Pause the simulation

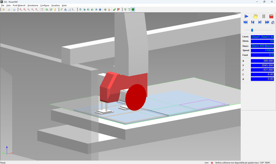click(x=264, y=16)
